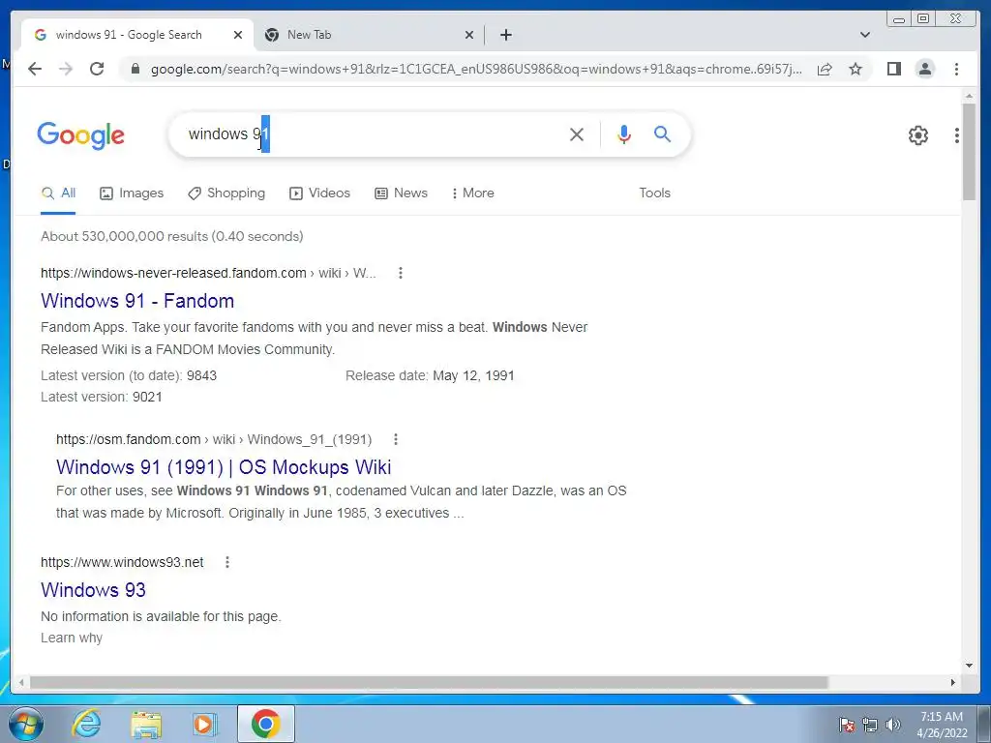Viewport: 991px width, 743px height.
Task: Click the horizontal scrollbar thumb
Action: click(x=429, y=682)
